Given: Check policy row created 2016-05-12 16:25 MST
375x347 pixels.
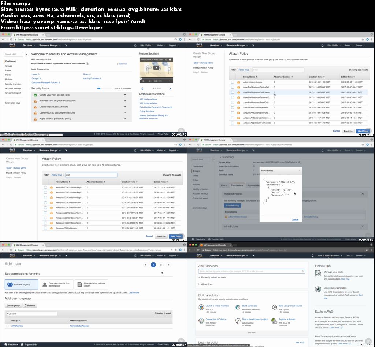Looking at the screenshot, I should pyautogui.click(x=45, y=203).
